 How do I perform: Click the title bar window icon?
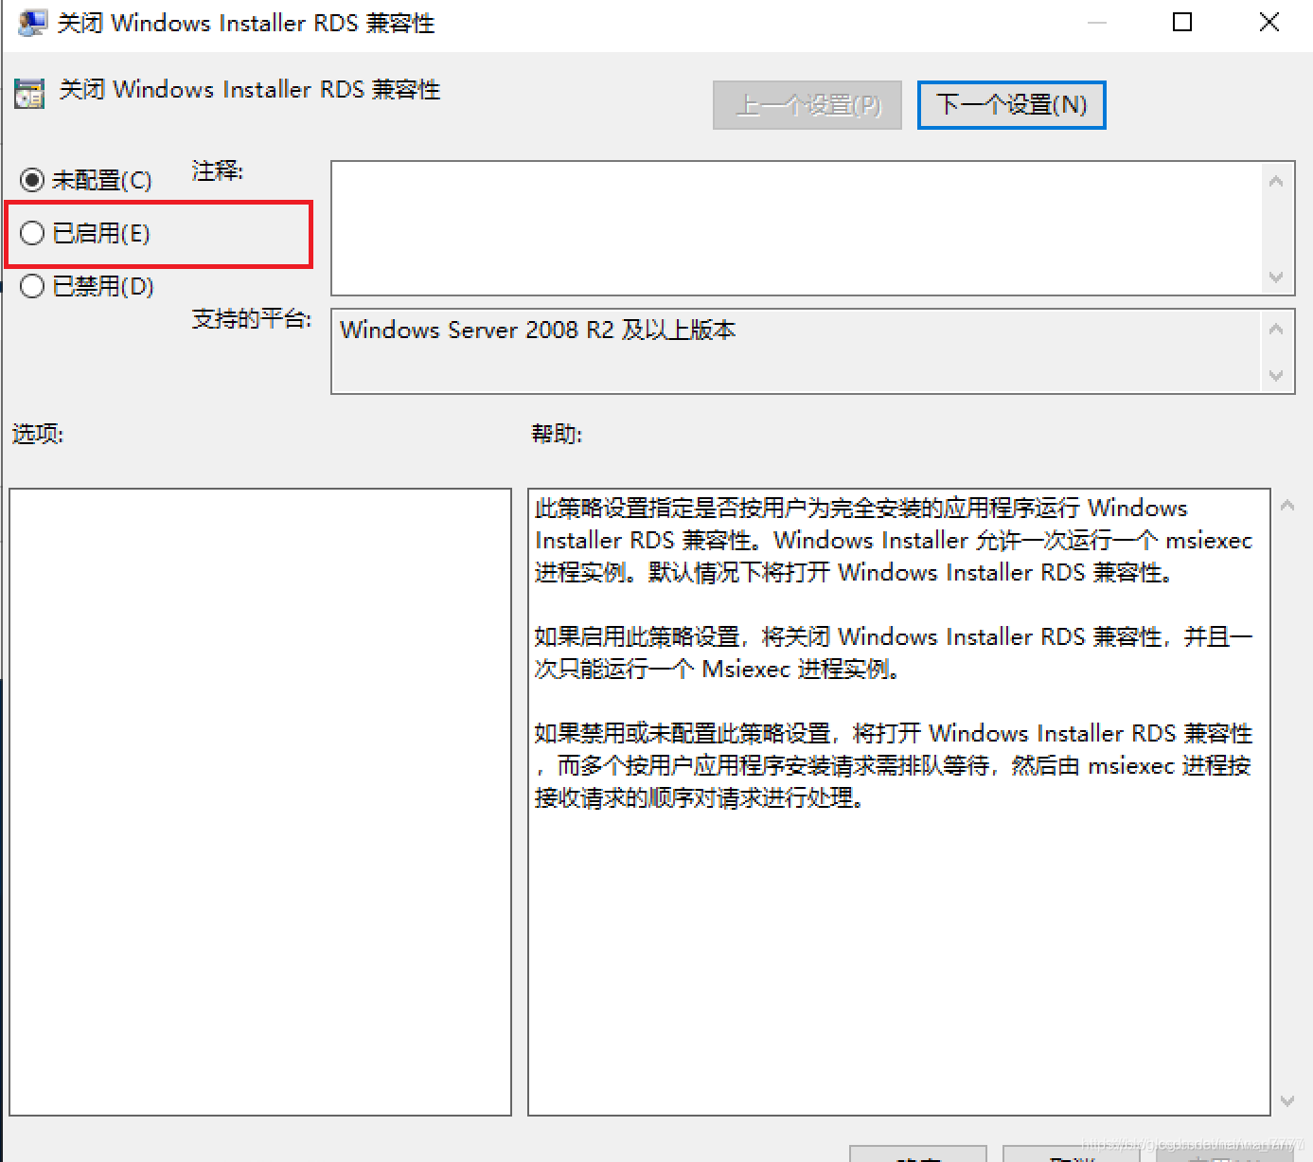tap(32, 23)
